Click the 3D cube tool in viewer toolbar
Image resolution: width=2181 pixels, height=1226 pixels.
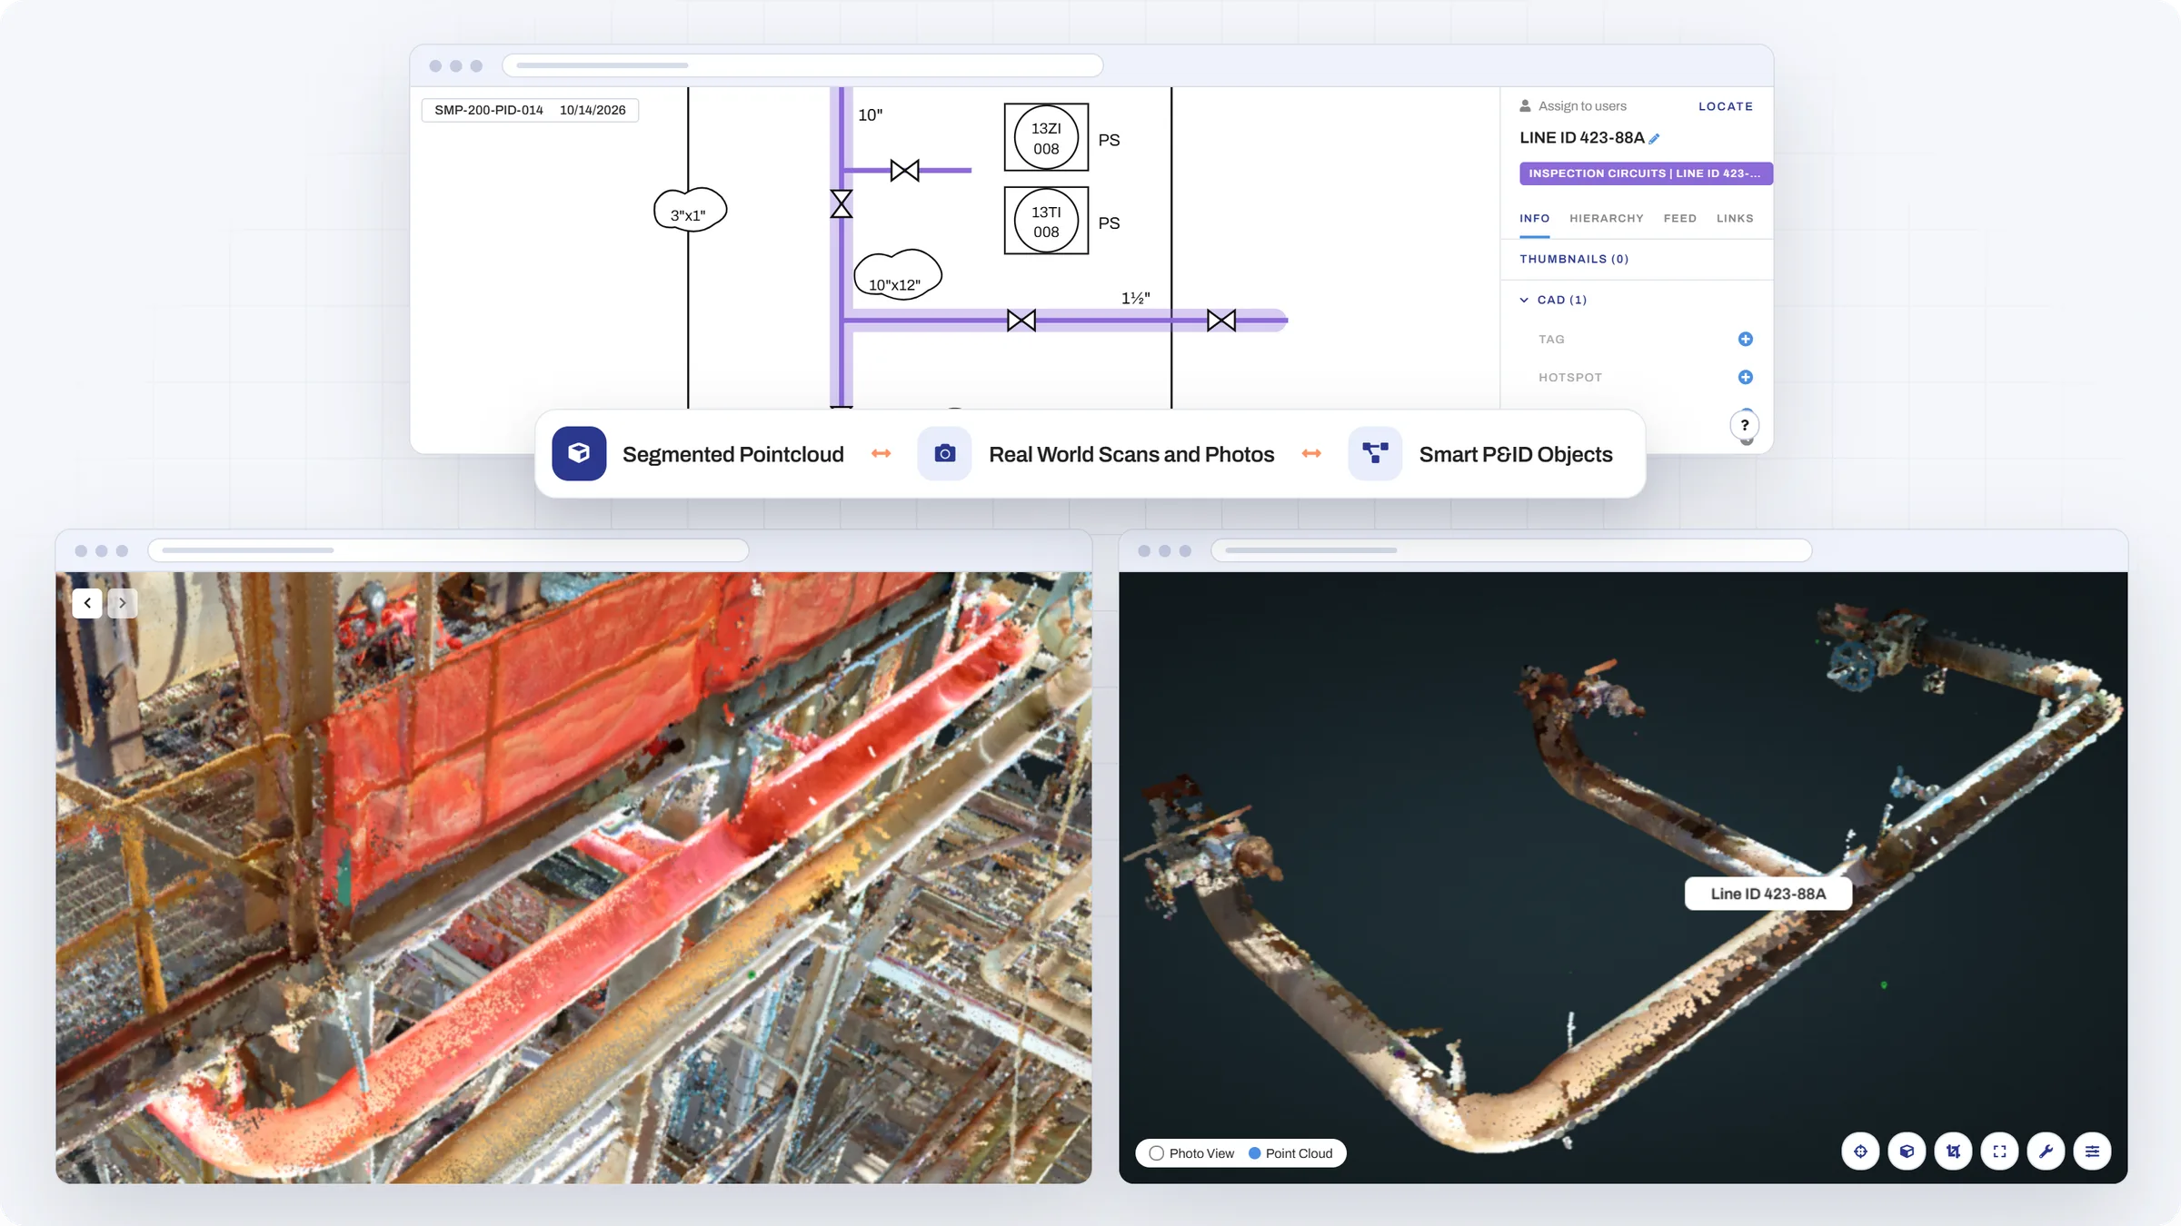tap(1907, 1152)
